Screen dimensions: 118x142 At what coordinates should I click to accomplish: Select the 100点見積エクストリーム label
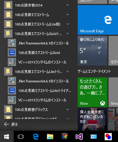[32, 15]
